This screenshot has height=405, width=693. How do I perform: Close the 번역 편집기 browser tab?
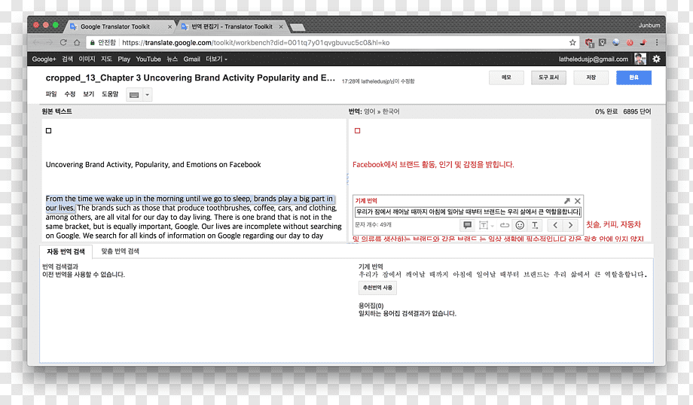[x=281, y=27]
